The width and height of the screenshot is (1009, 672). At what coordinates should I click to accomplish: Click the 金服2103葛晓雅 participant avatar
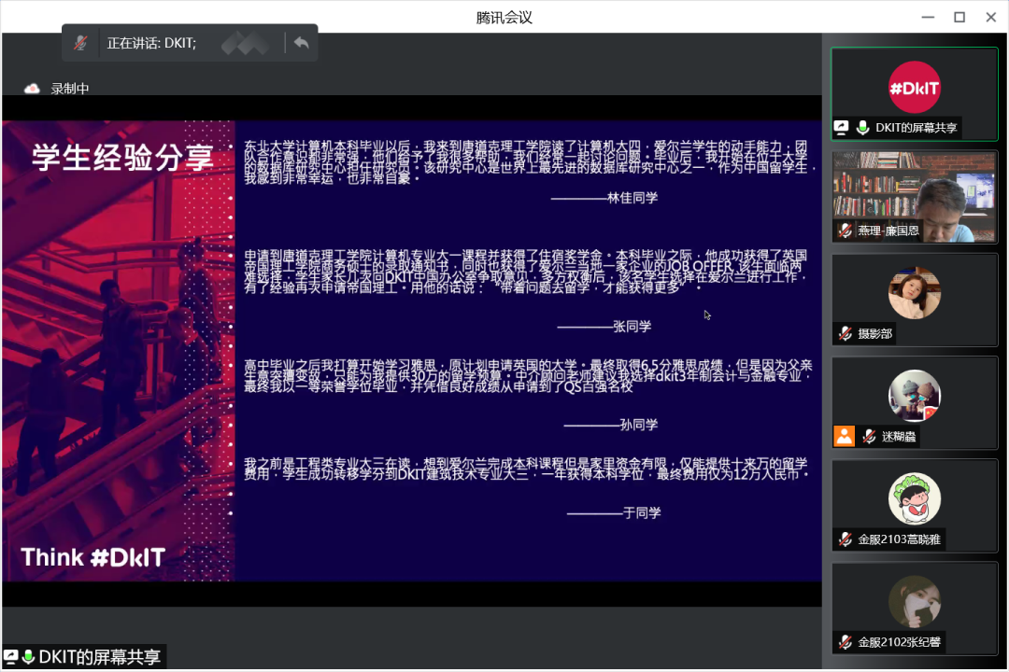tap(914, 498)
